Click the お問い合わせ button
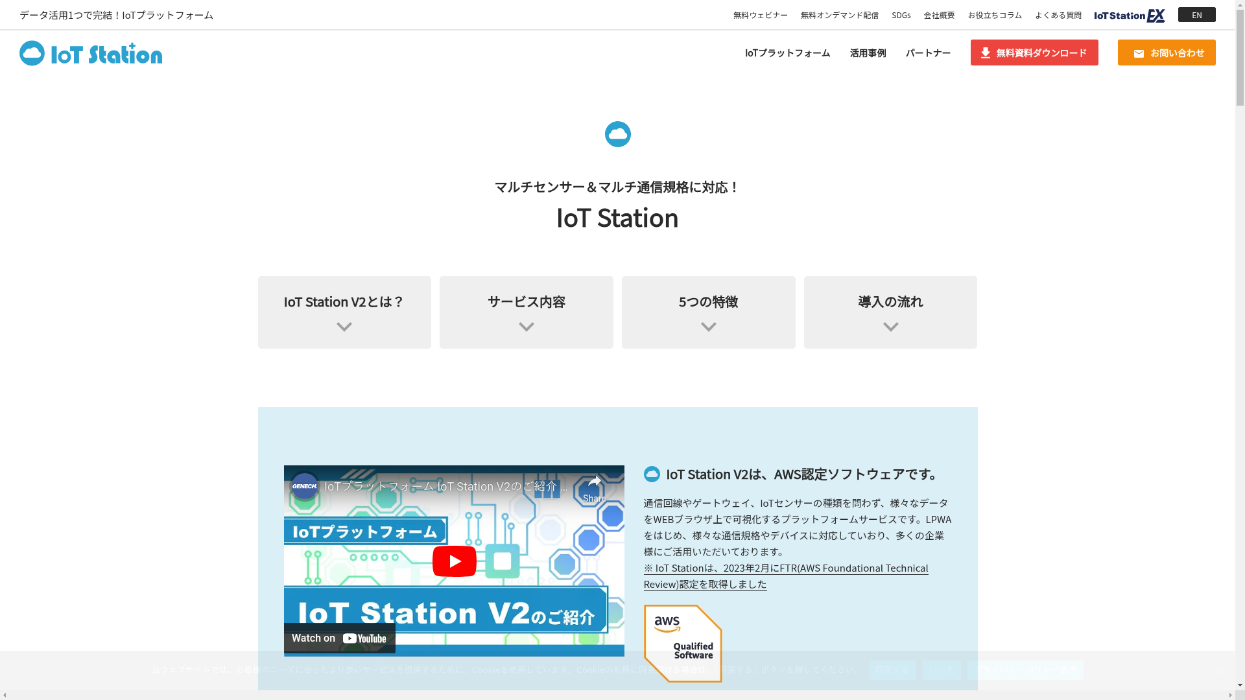This screenshot has height=700, width=1245. [1167, 52]
